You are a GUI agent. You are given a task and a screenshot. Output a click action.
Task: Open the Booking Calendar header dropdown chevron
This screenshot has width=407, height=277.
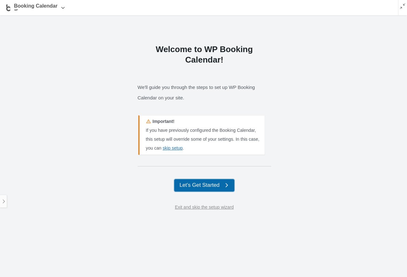(63, 8)
